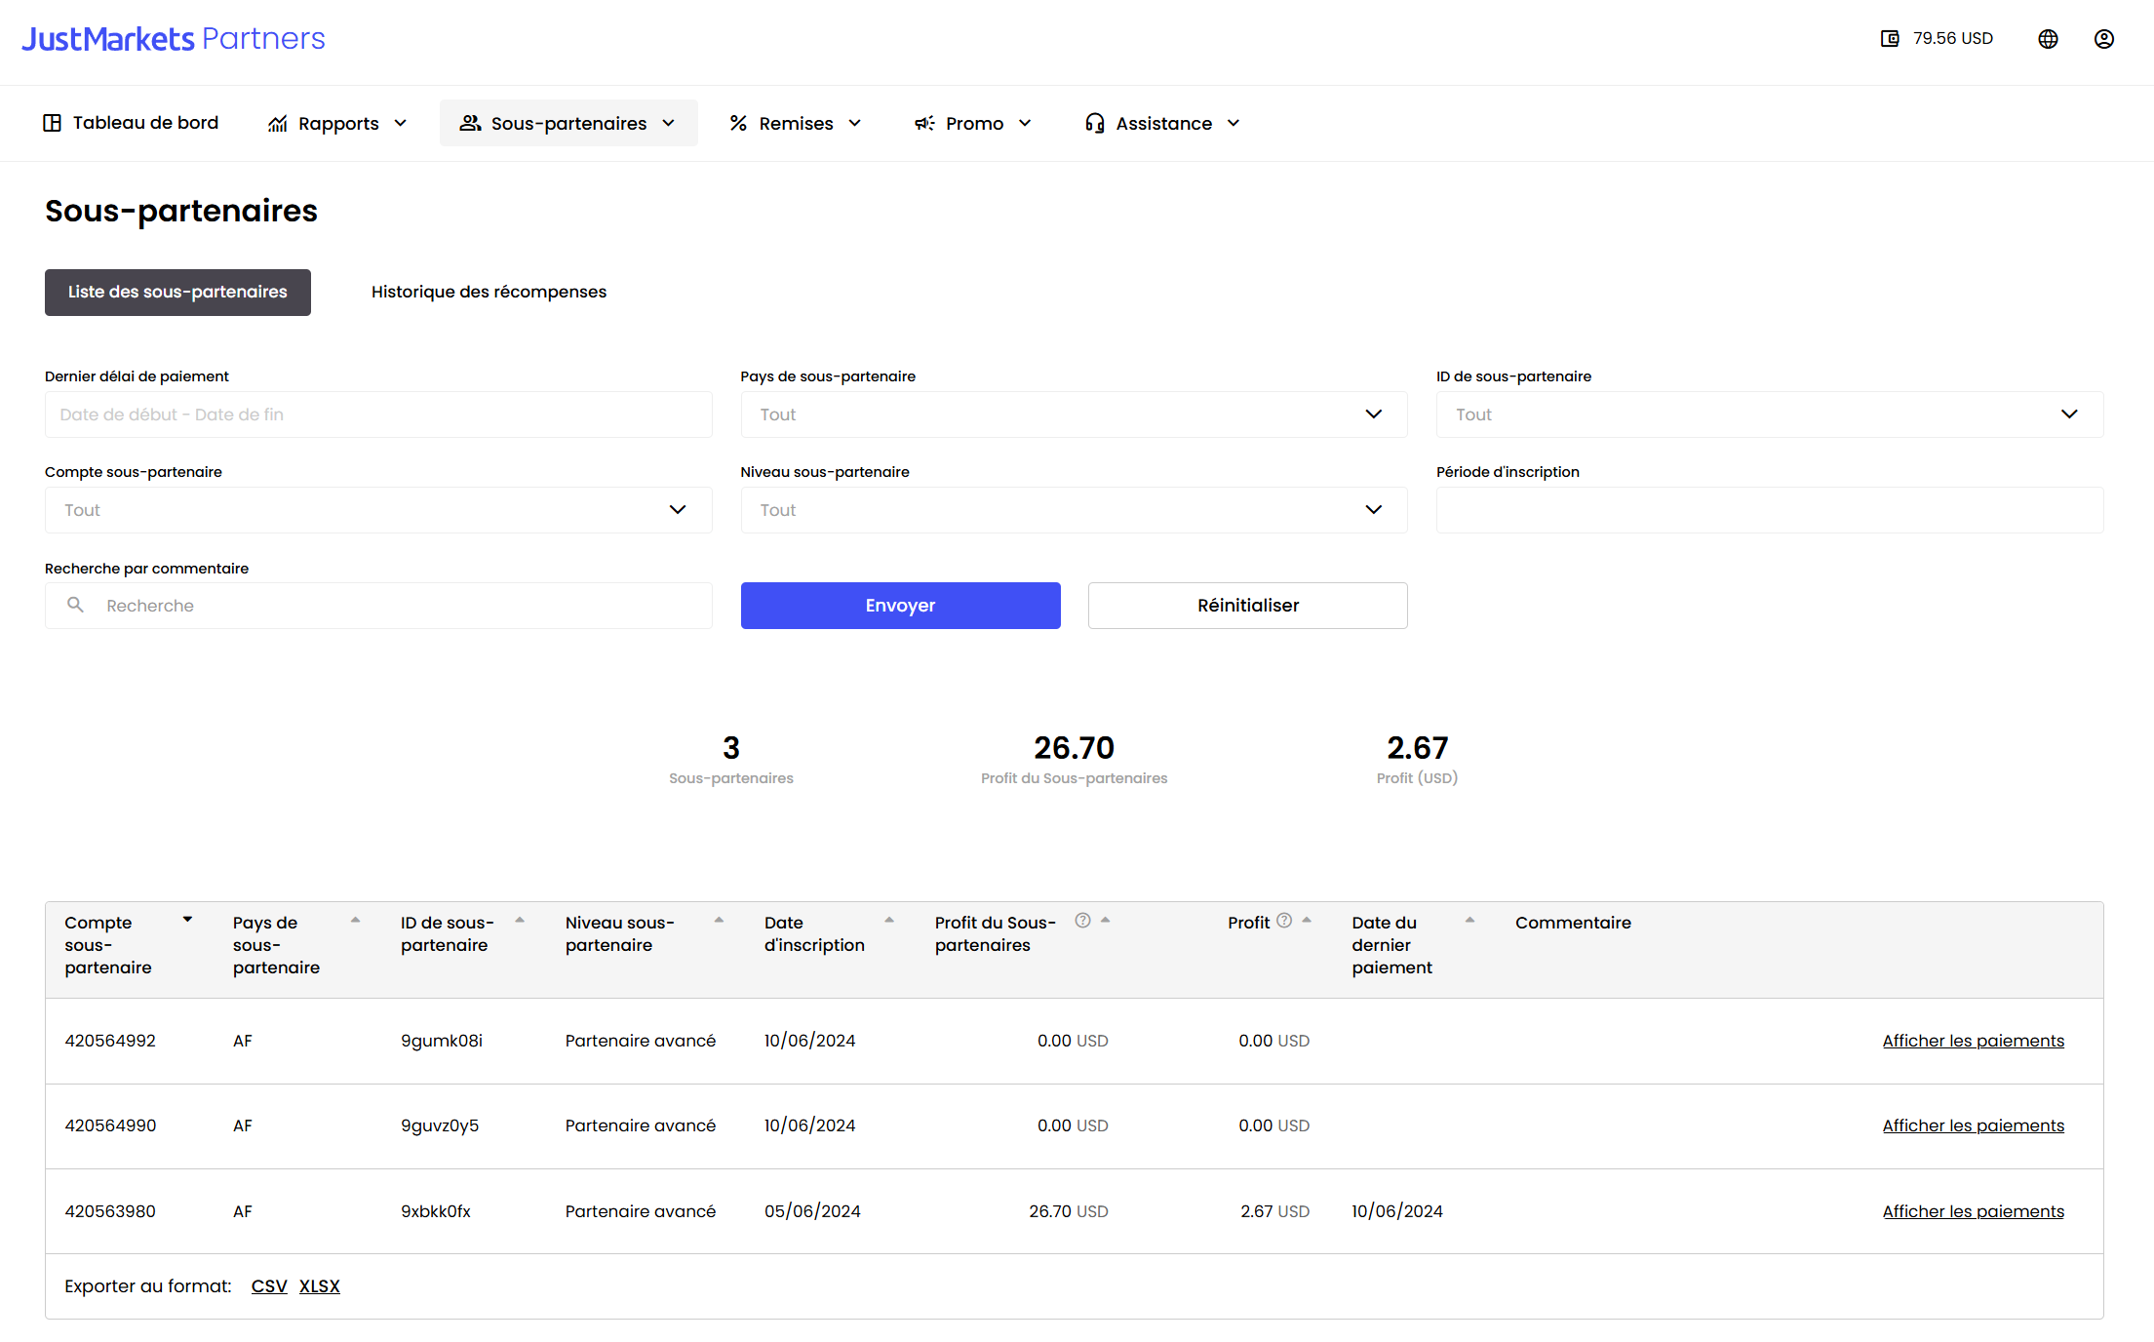Expand the Pays de sous-partenaire dropdown
Screen dimensions: 2154x1342
[x=1074, y=414]
